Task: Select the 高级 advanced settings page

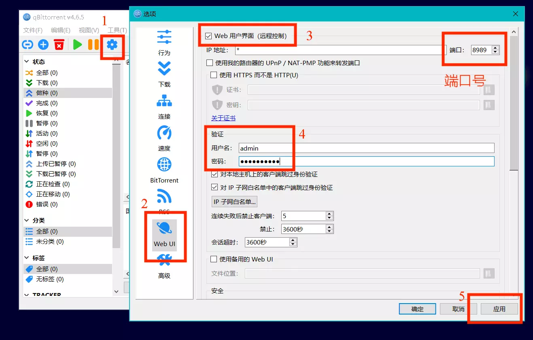Action: point(164,267)
